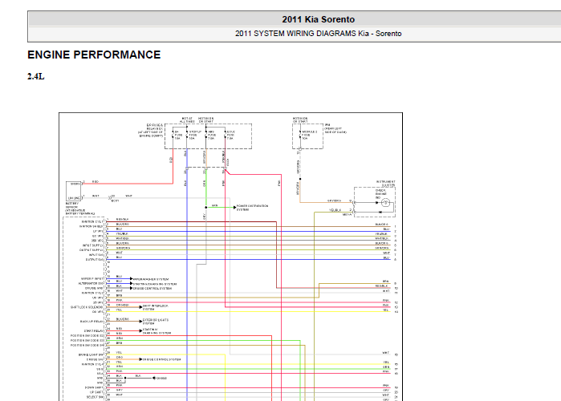Click the "INSTRUMENT CLUSTER" label

386,184
